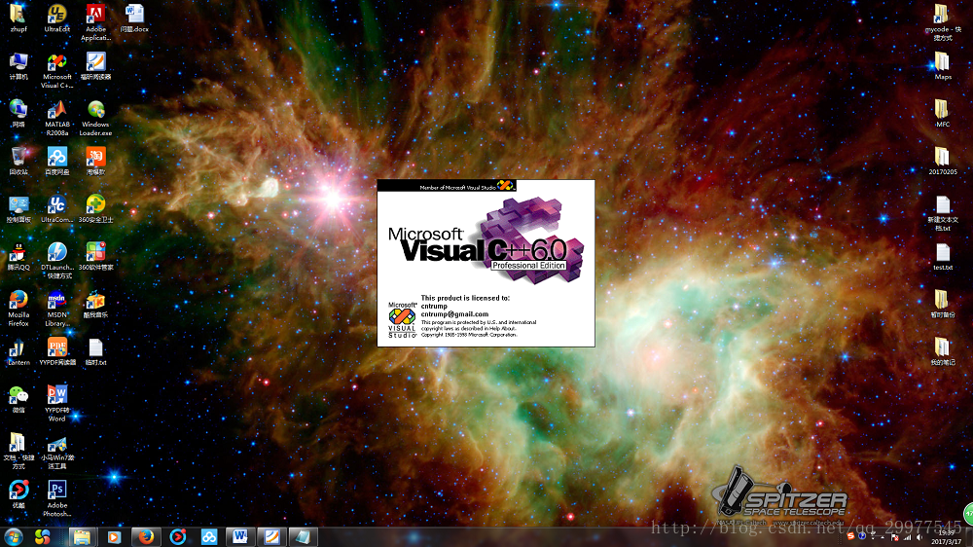Open the media player taskbar button

tap(114, 536)
